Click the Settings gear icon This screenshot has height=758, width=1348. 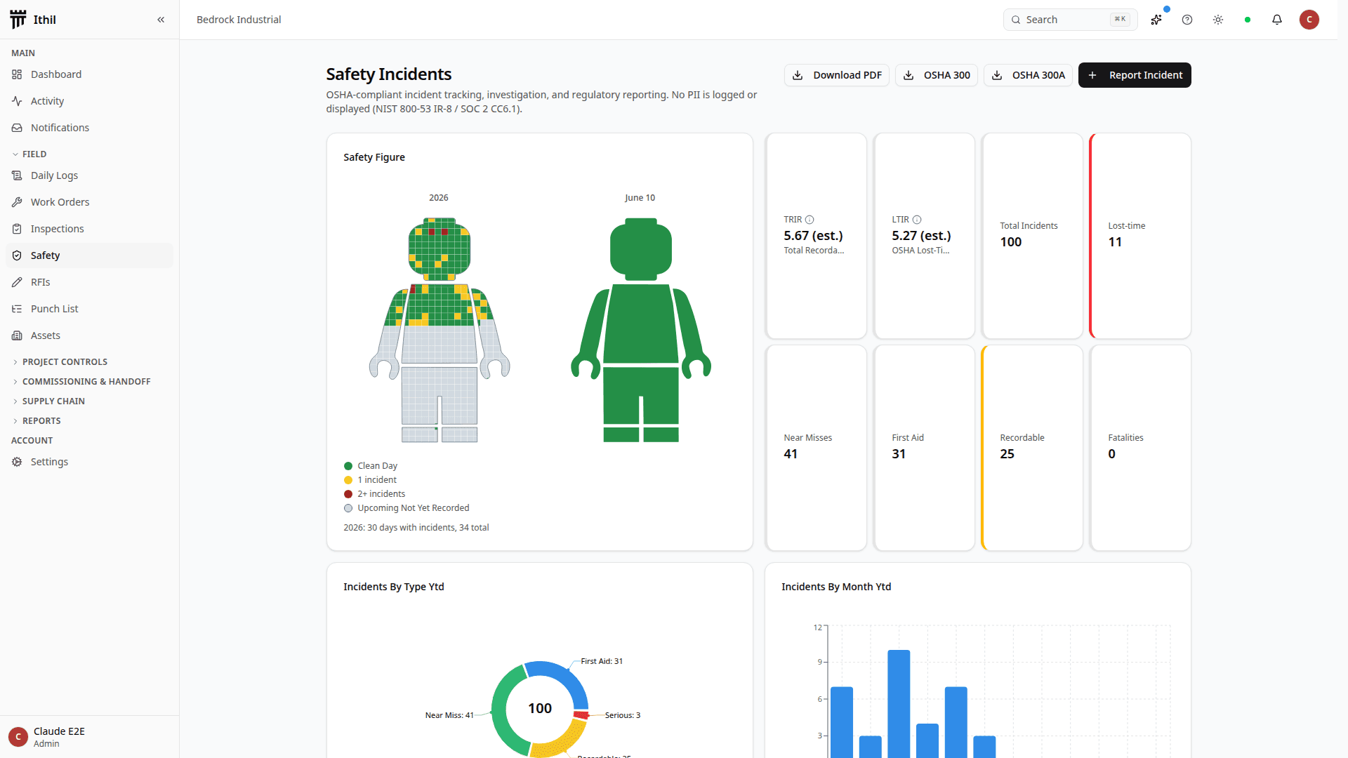click(17, 462)
